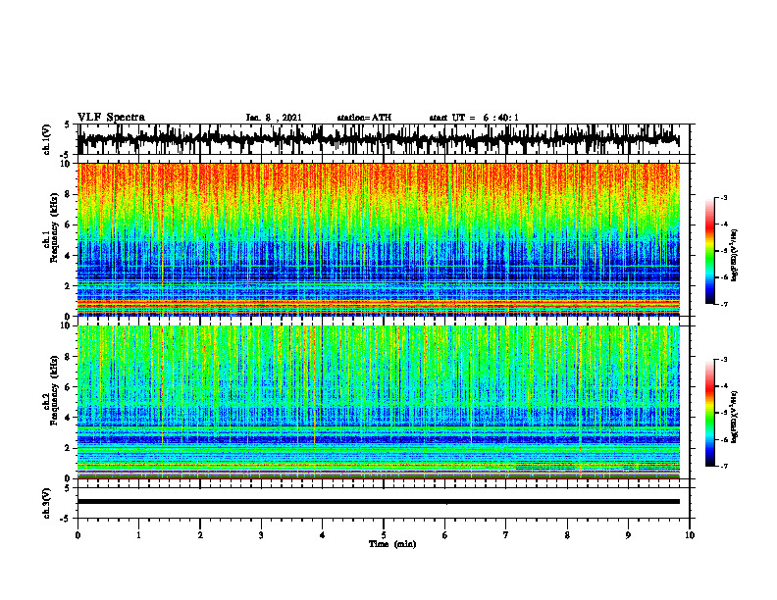This screenshot has height=600, width=777.
Task: Click time axis tick label "2"
Action: coord(200,535)
